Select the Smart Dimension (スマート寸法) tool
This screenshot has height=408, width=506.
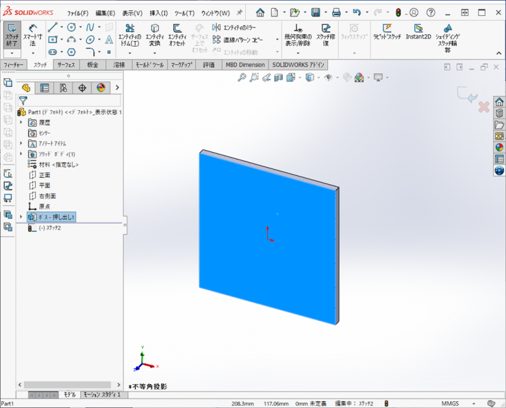pos(32,36)
